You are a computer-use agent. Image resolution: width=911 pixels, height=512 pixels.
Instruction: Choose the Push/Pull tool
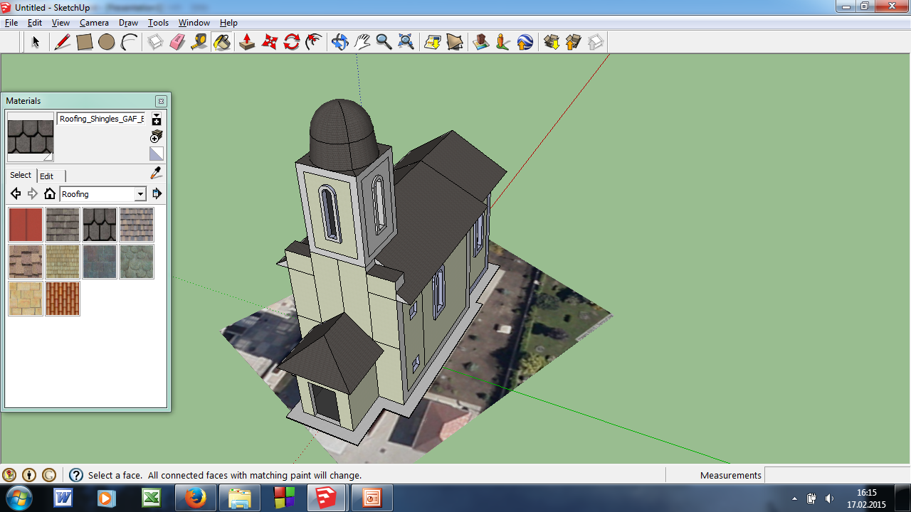tap(247, 42)
